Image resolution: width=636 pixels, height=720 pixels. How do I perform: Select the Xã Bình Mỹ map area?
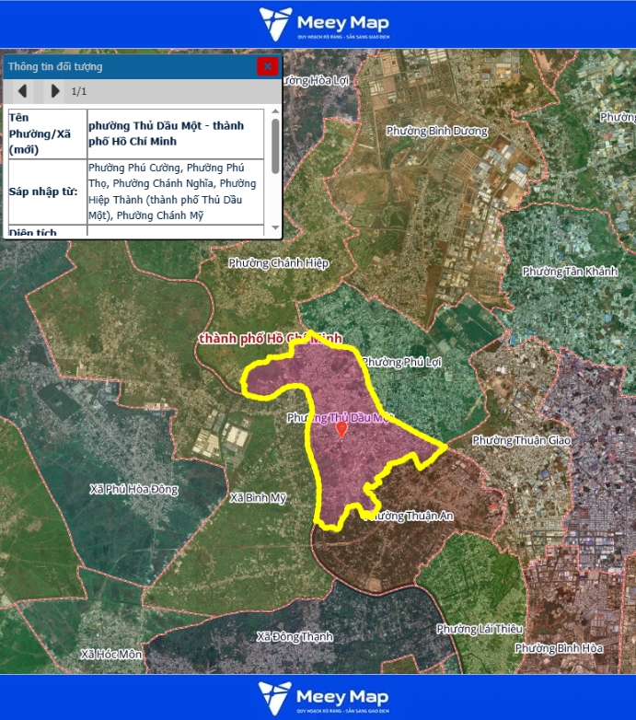click(x=258, y=497)
